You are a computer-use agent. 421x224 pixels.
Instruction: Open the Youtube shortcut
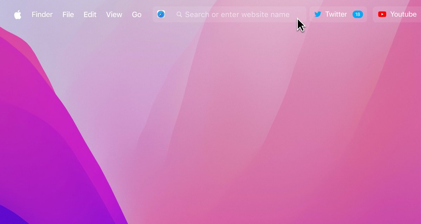(x=397, y=14)
